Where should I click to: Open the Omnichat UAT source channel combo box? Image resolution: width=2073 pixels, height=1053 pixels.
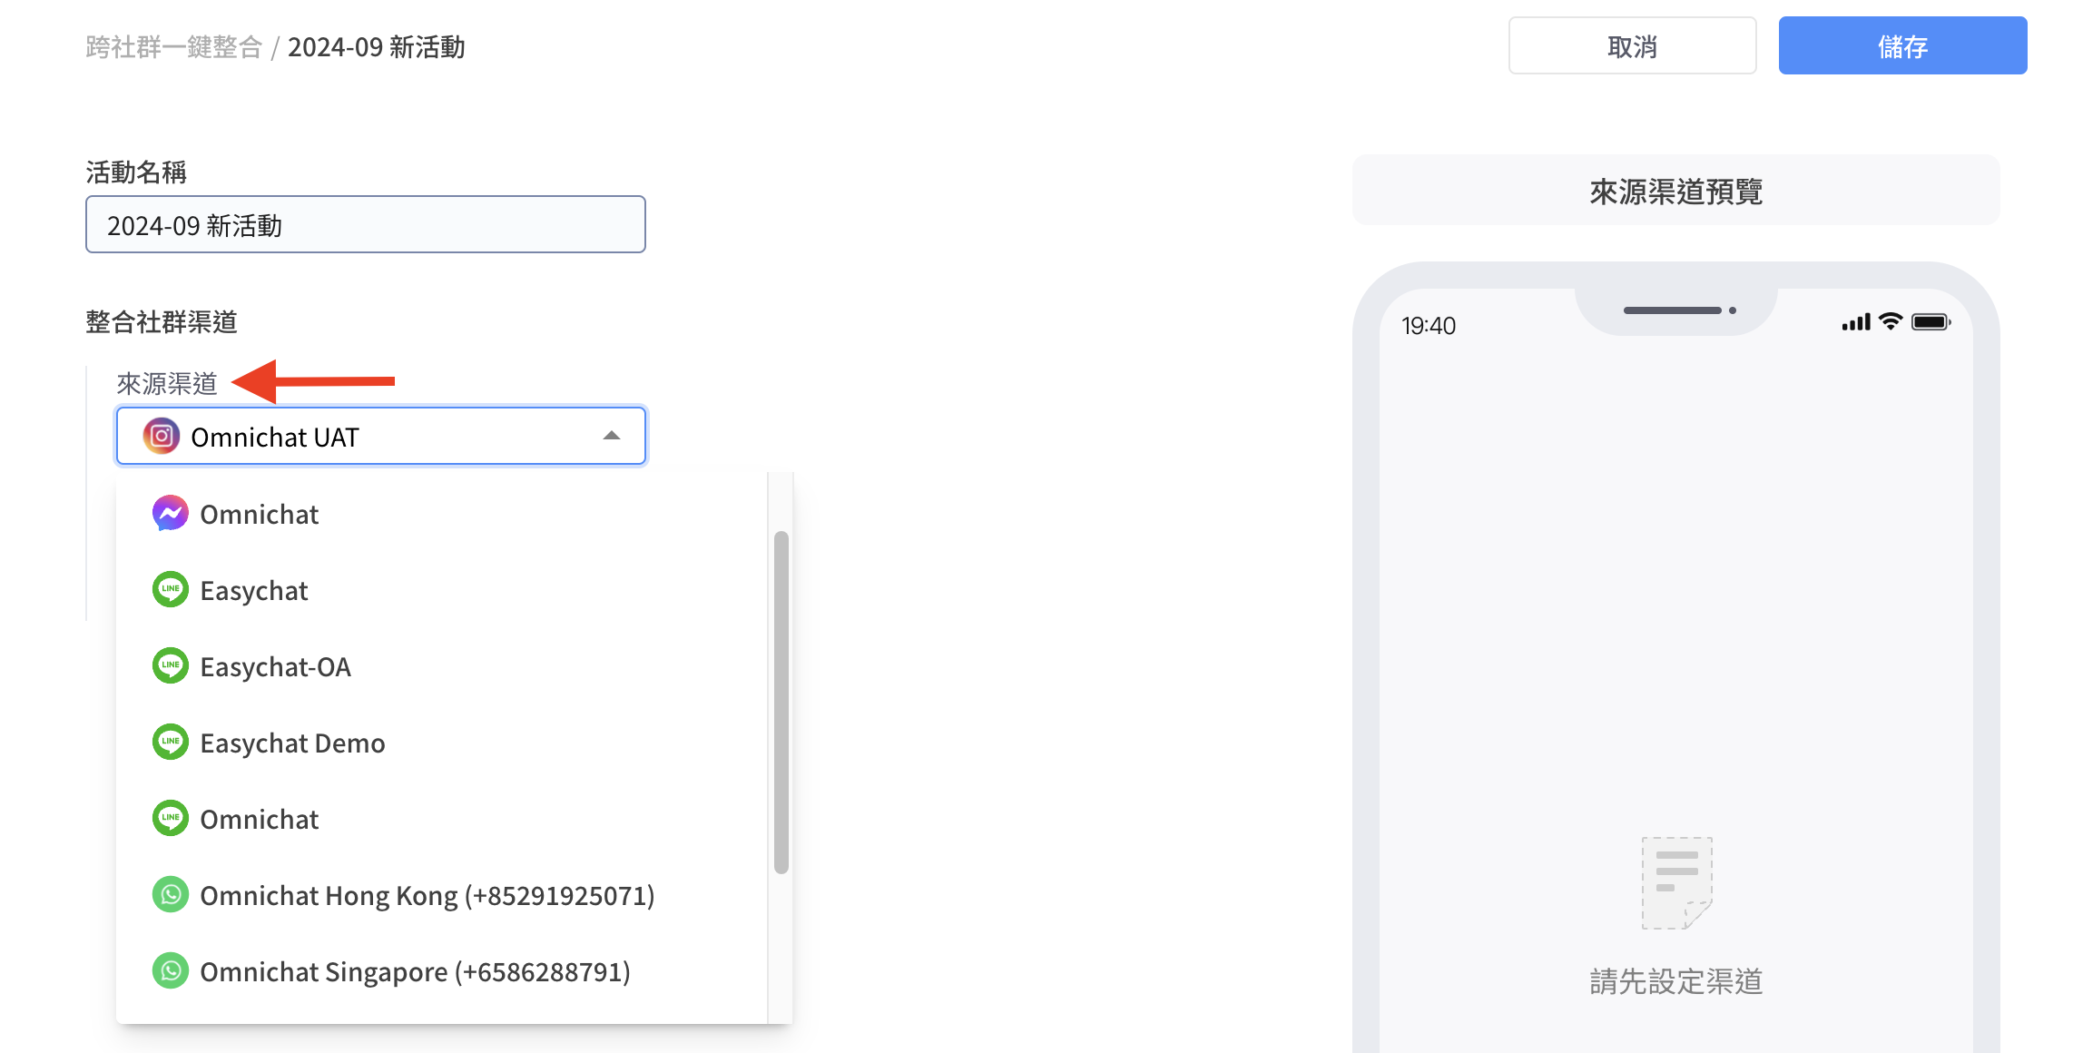[381, 437]
